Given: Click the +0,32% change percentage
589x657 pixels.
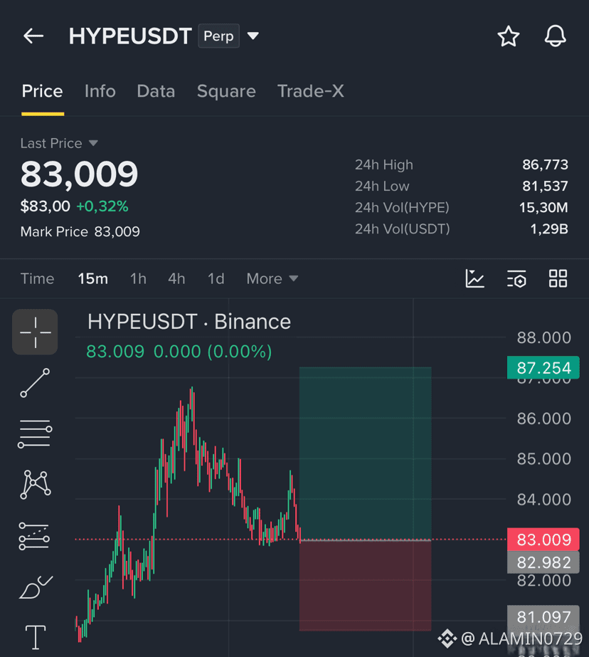Looking at the screenshot, I should 102,206.
